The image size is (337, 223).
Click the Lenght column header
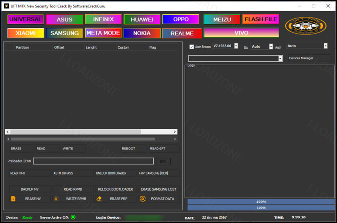point(100,47)
